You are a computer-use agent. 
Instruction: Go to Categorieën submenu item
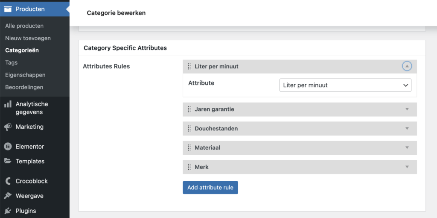(22, 50)
